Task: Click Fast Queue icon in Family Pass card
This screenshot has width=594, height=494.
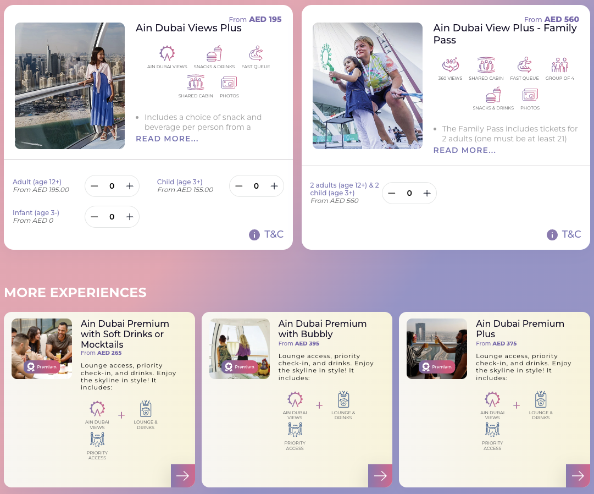Action: point(524,65)
